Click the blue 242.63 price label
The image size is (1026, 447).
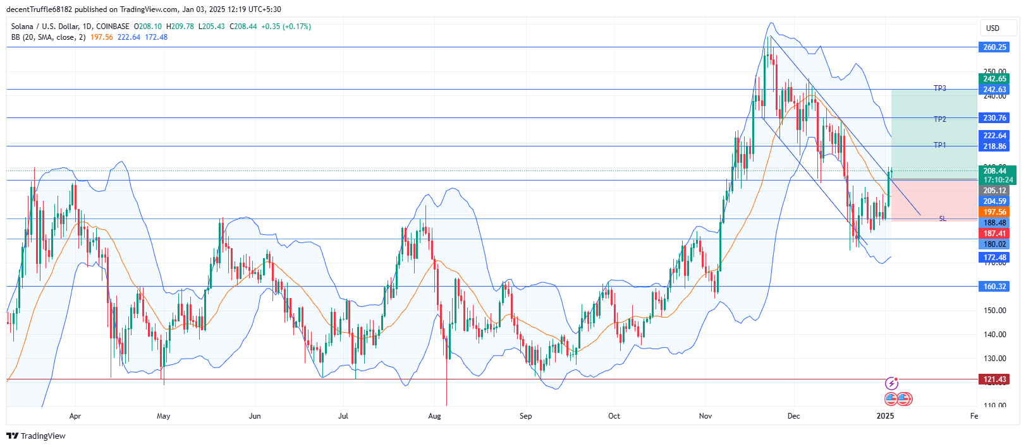(x=995, y=90)
